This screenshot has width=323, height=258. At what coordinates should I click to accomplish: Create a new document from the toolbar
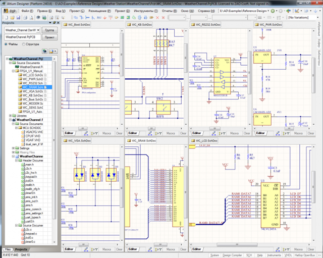7,18
